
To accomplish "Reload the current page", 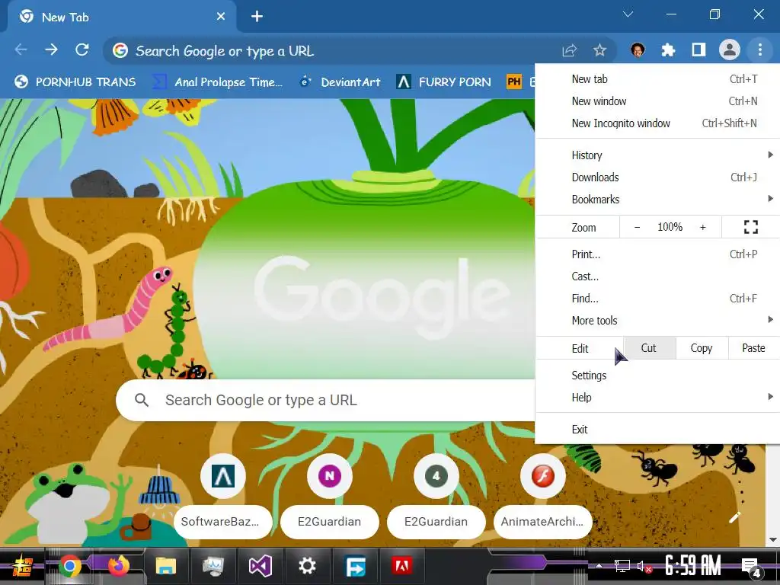I will pyautogui.click(x=82, y=50).
